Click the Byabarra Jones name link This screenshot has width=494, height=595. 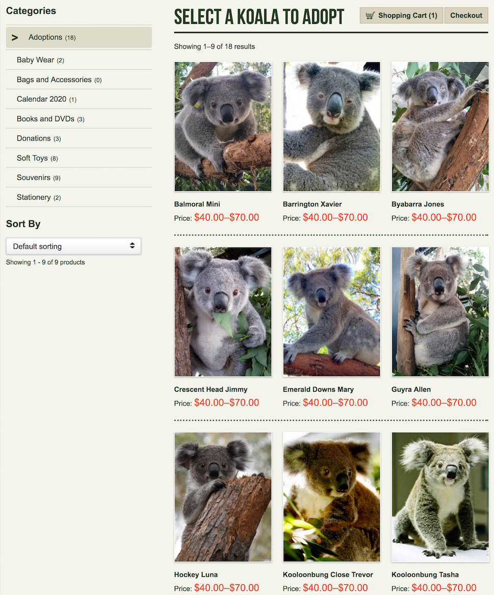click(418, 204)
